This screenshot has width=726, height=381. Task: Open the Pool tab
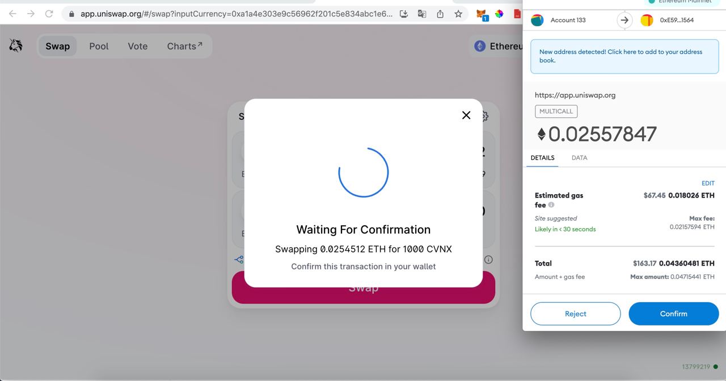[x=99, y=46]
